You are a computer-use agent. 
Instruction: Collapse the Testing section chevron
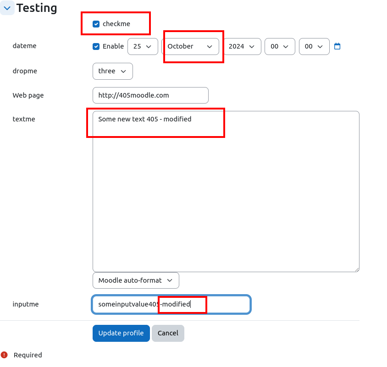click(x=7, y=8)
